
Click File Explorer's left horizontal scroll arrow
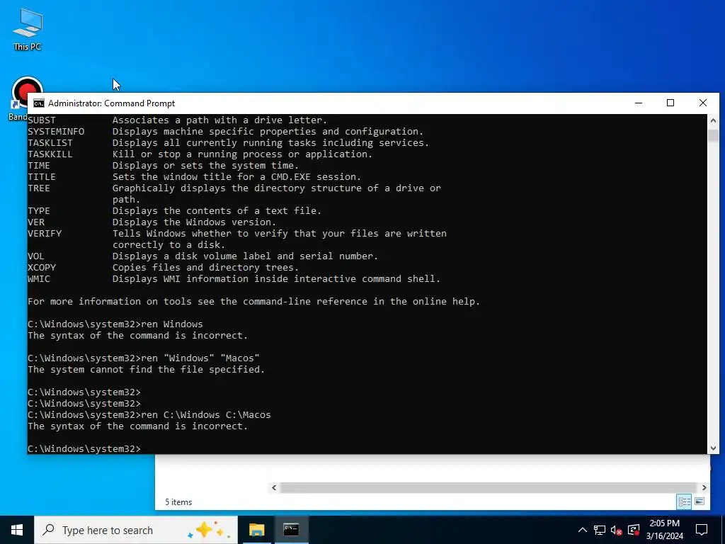274,487
